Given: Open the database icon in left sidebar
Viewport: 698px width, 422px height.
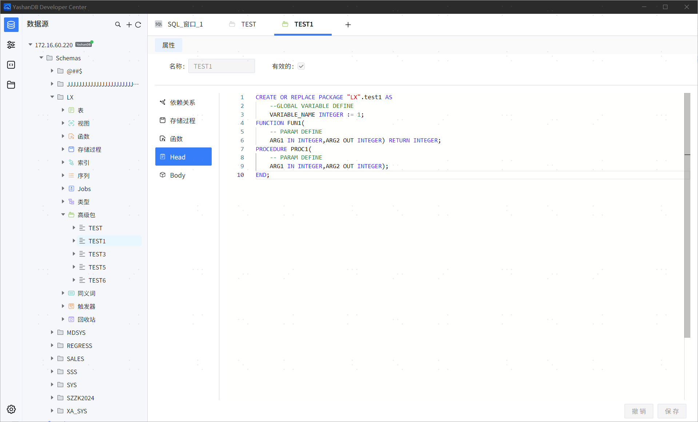Looking at the screenshot, I should (x=11, y=25).
